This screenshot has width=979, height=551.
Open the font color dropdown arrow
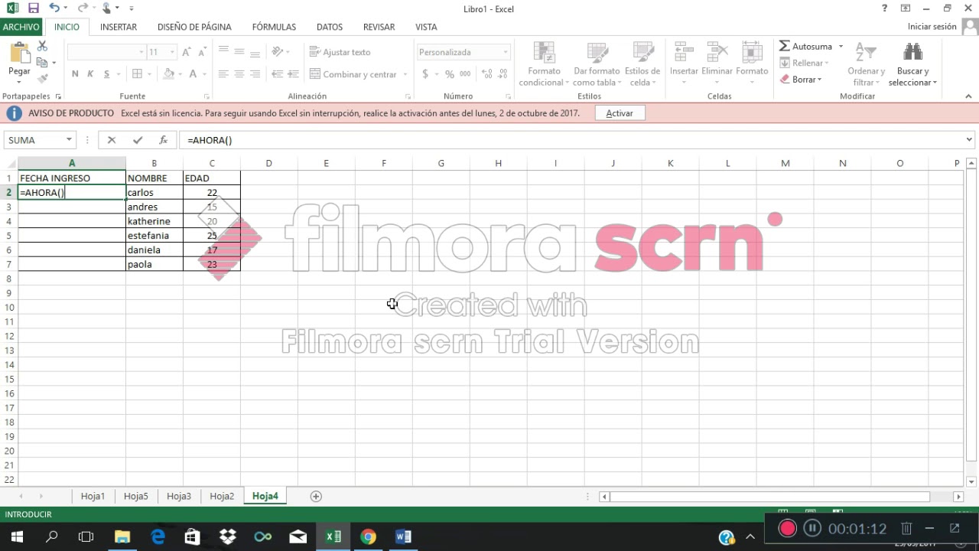tap(204, 74)
